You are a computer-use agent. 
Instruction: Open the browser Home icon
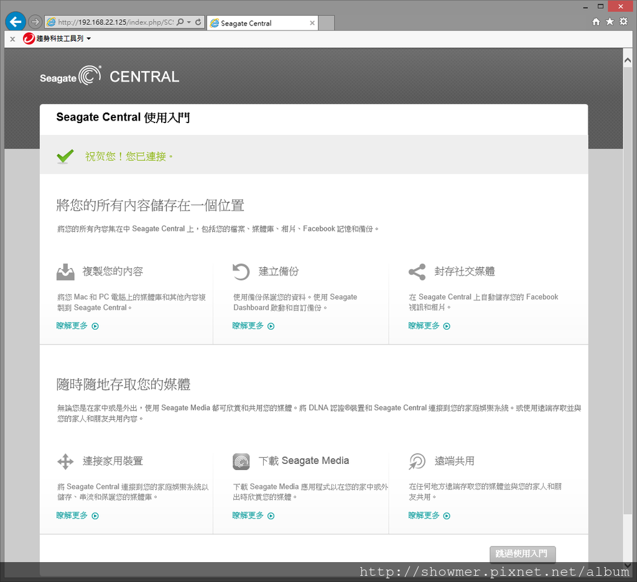(596, 22)
